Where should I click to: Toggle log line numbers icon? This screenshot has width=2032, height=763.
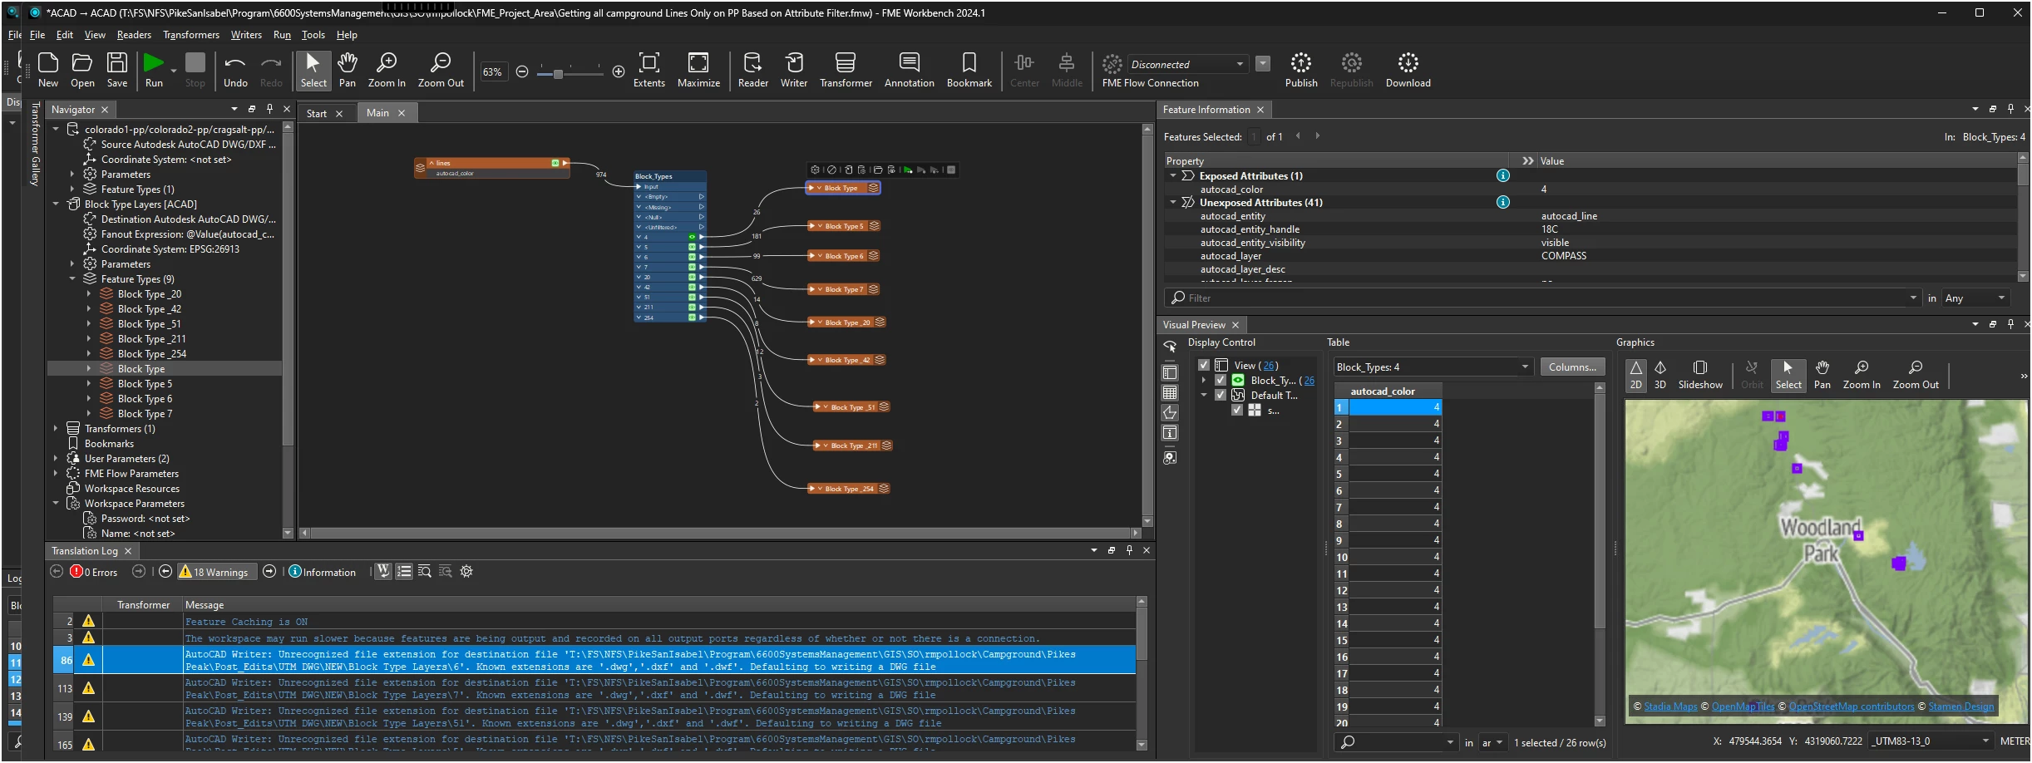point(404,572)
